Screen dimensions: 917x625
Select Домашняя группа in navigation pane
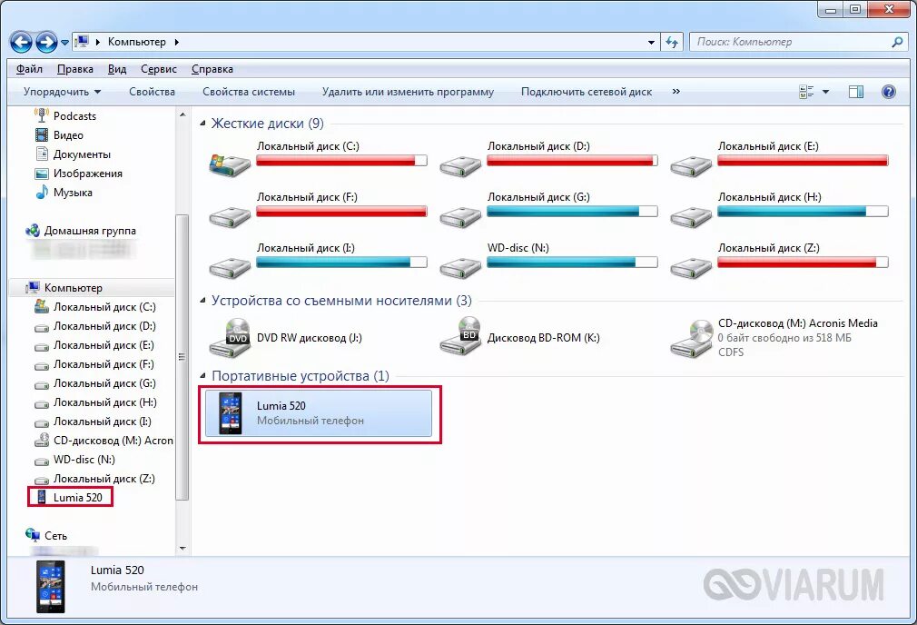click(81, 231)
